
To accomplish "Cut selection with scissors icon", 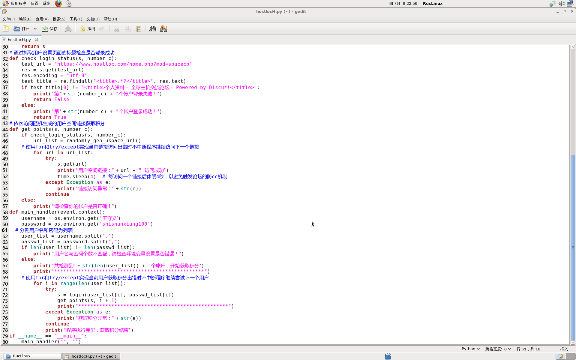I will point(117,29).
